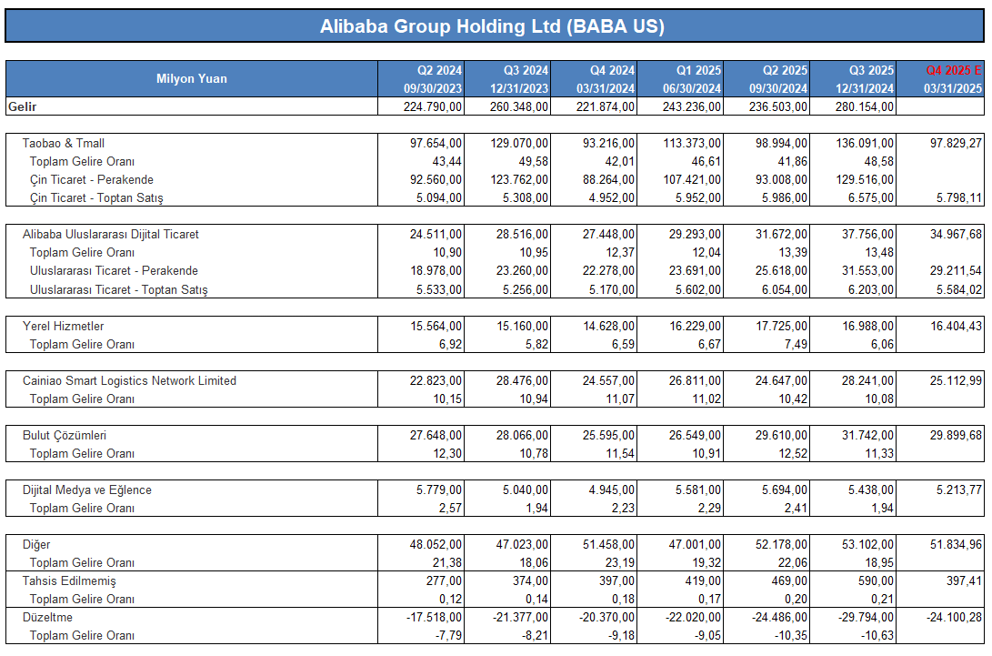Select the ratio 2,57
Screen dimensions: 992x656
[450, 509]
